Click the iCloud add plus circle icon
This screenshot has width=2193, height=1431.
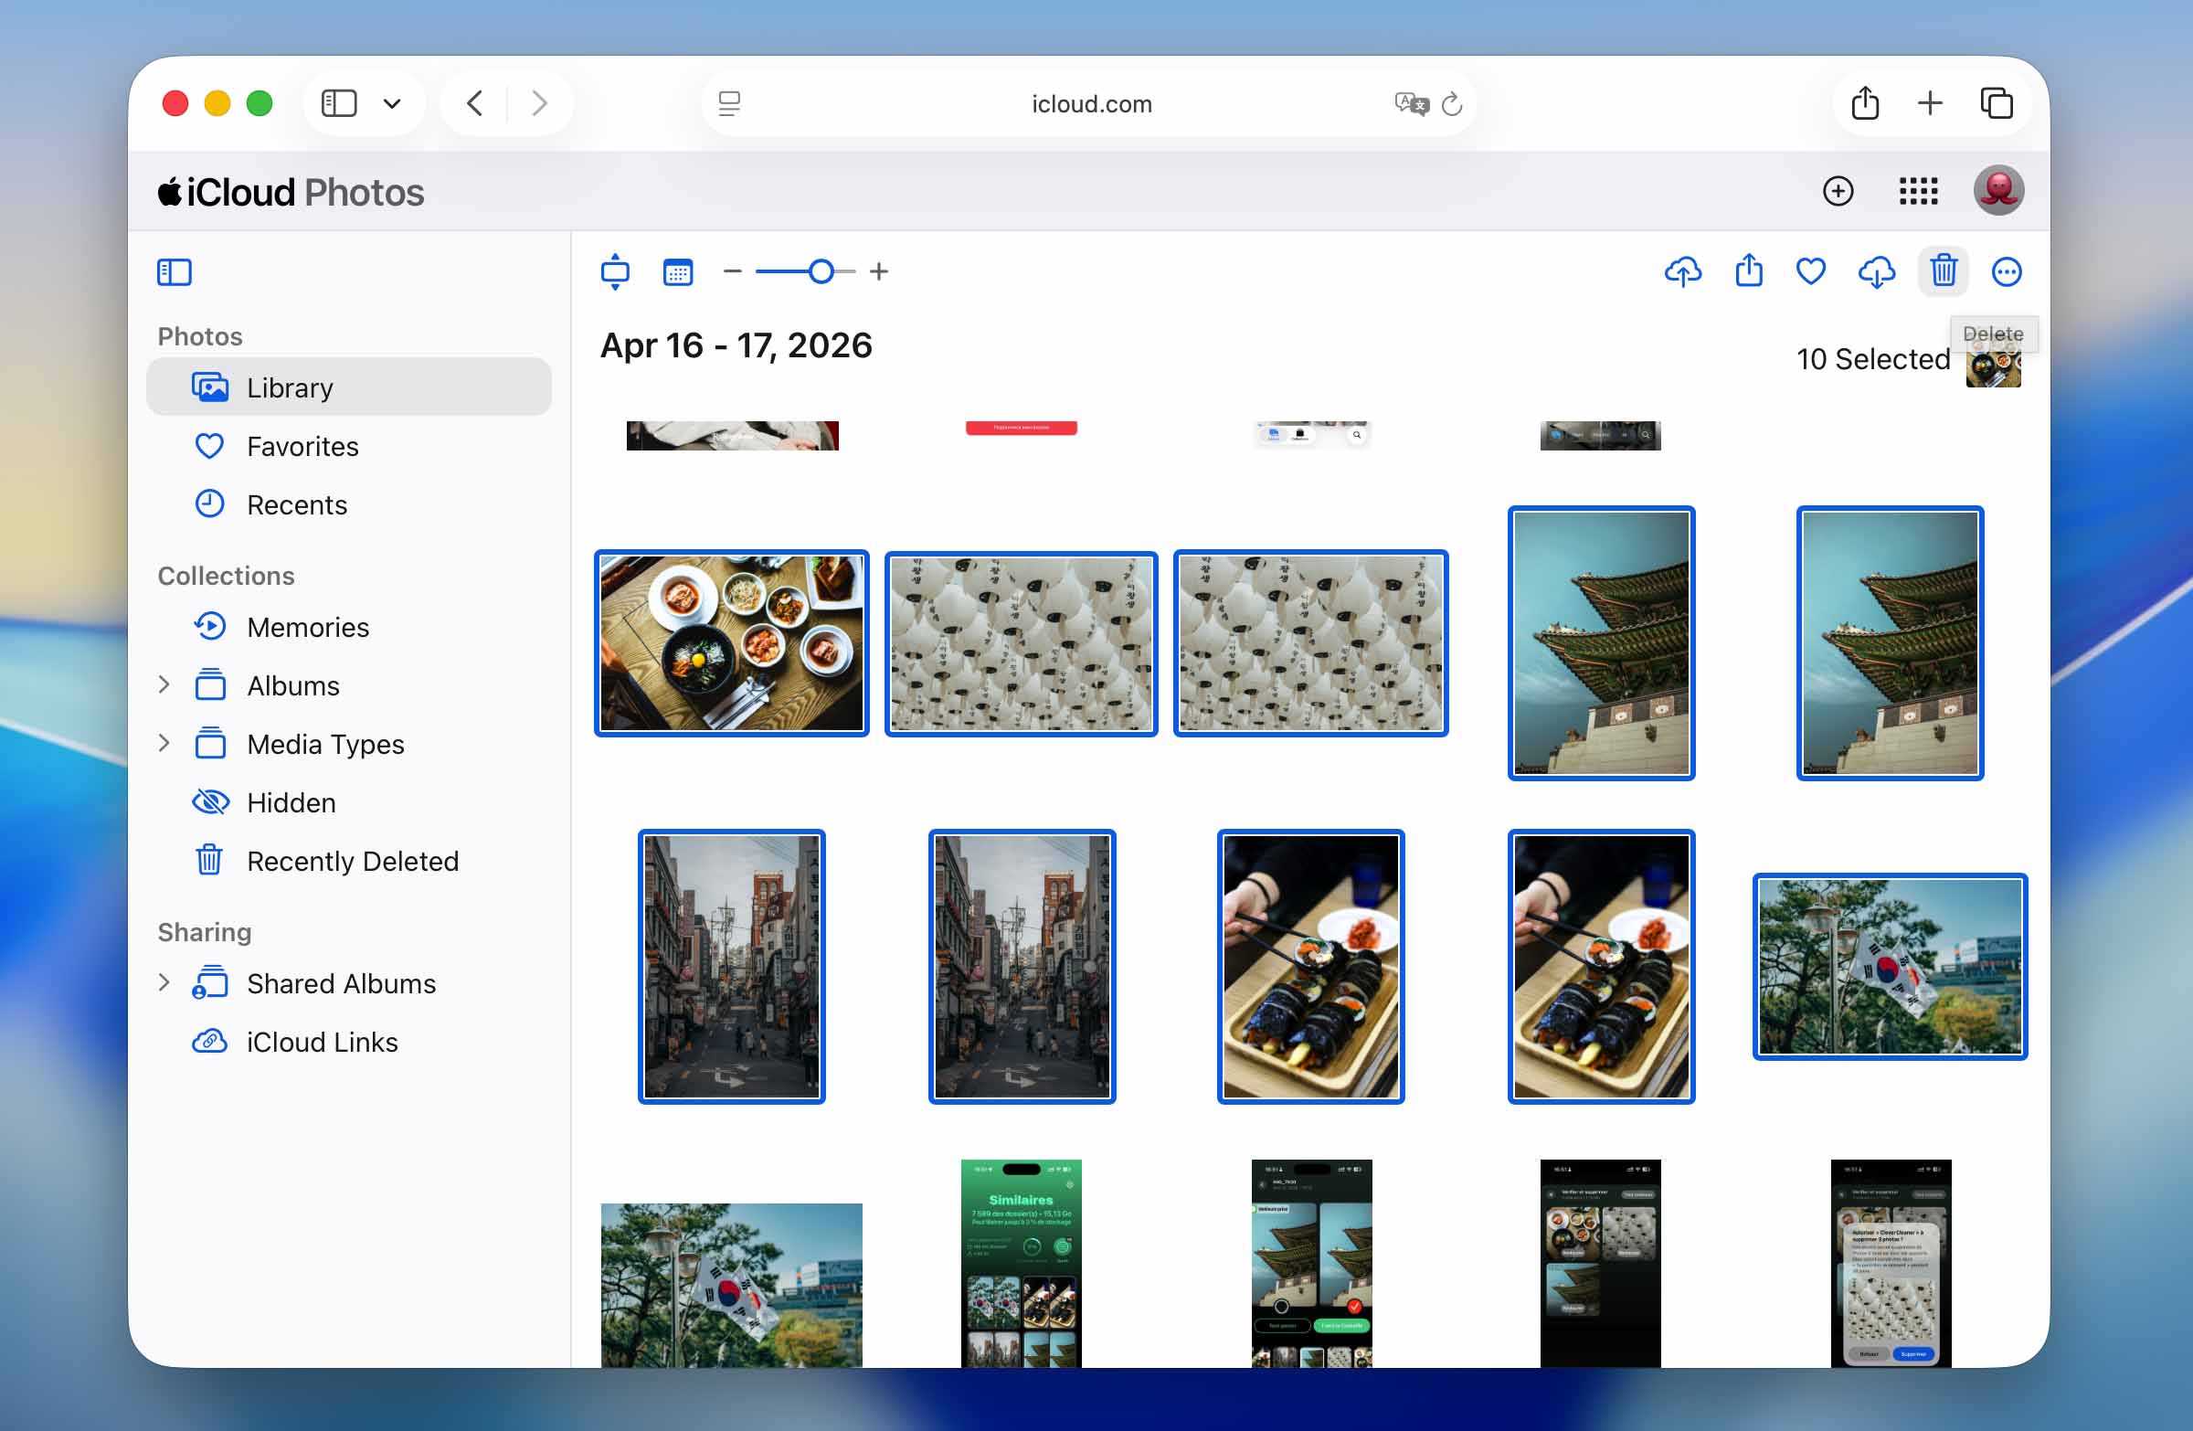pos(1838,191)
